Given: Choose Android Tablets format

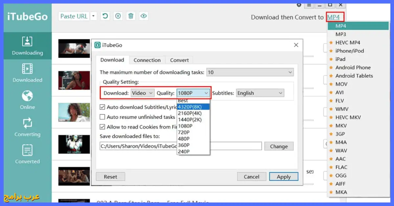Looking at the screenshot, I should [358, 76].
